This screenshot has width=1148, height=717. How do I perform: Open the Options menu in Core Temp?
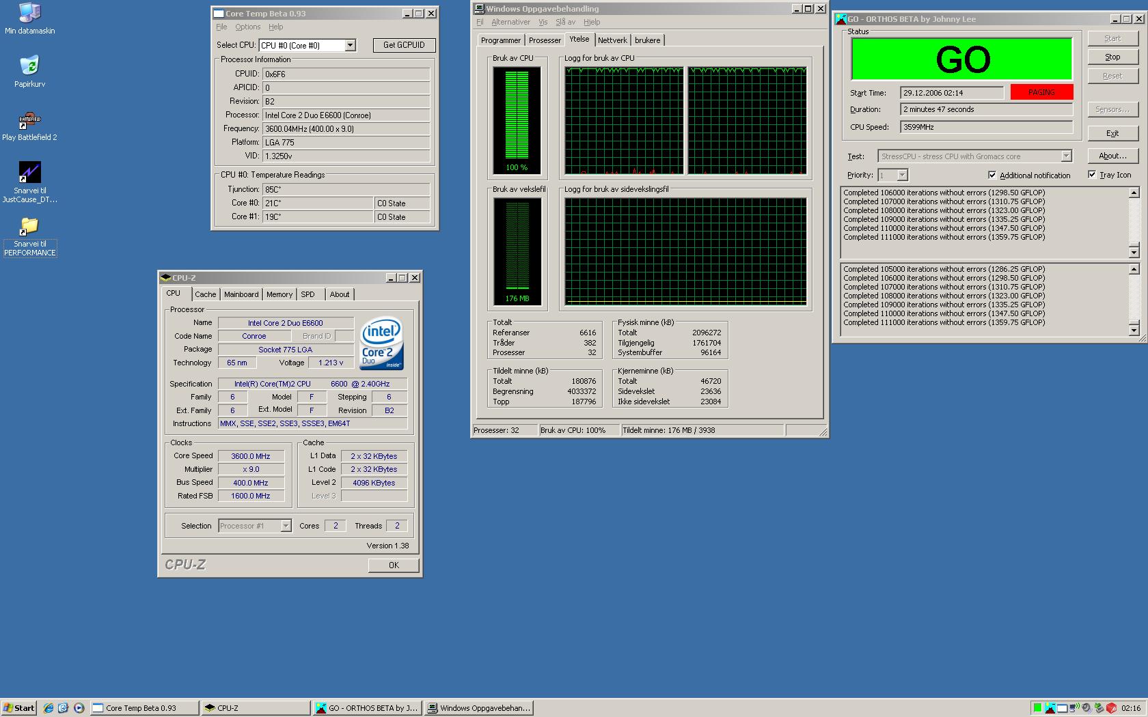(248, 27)
